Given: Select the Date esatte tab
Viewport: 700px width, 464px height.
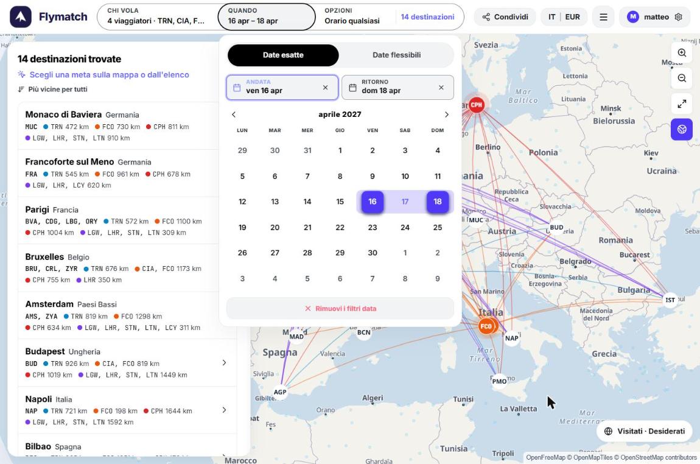Looking at the screenshot, I should tap(283, 55).
